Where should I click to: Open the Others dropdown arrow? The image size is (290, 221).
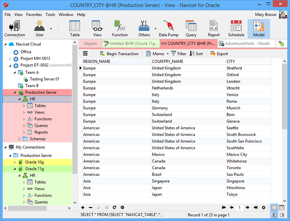coord(155,29)
